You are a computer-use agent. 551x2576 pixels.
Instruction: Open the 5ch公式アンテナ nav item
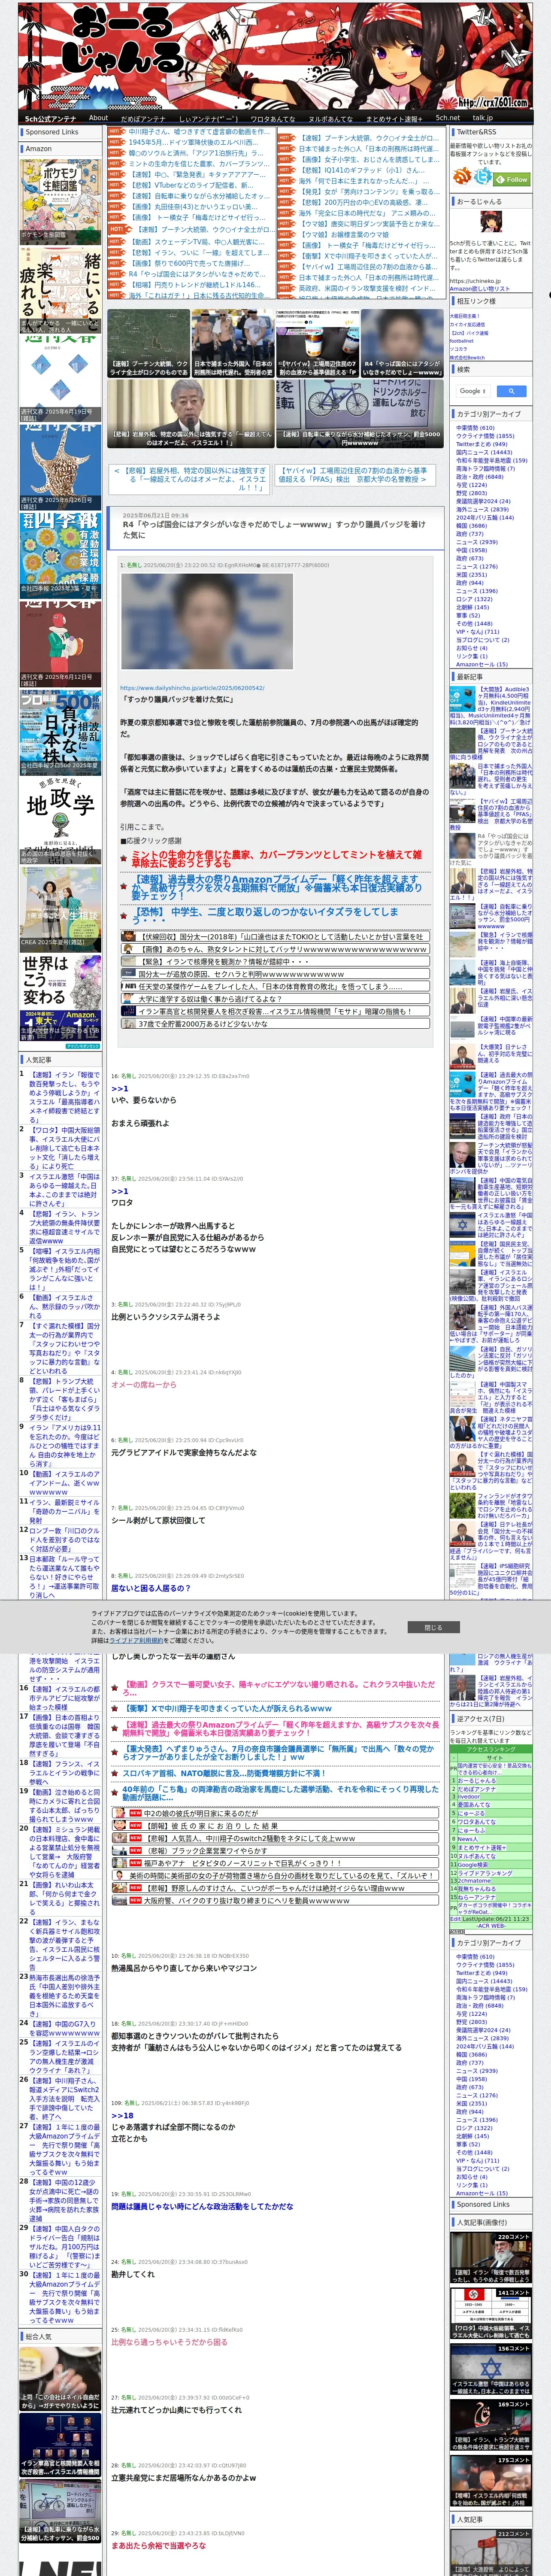50,118
